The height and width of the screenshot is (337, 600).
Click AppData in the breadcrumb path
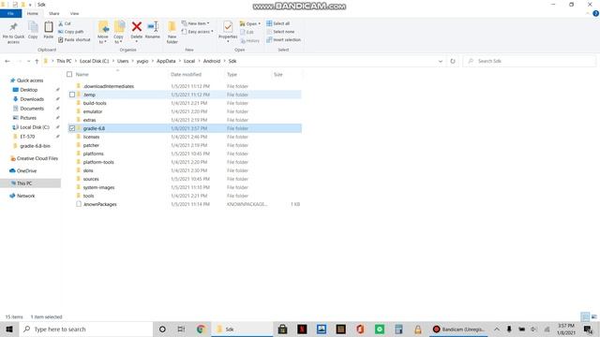(x=166, y=61)
